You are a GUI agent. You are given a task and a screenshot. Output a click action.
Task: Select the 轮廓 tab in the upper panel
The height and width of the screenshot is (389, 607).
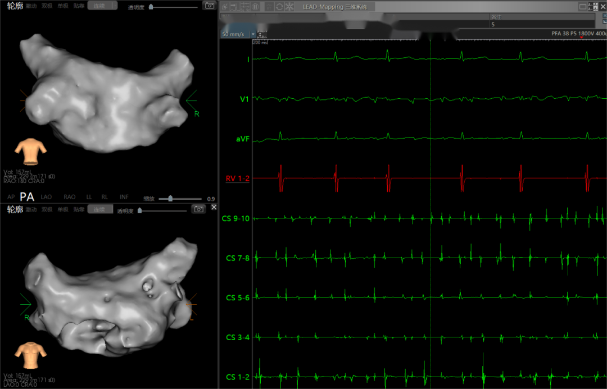15,6
